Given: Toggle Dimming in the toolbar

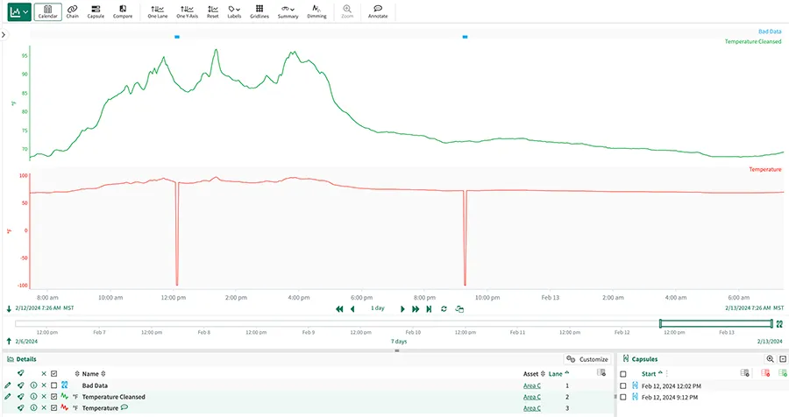Looking at the screenshot, I should pyautogui.click(x=316, y=11).
